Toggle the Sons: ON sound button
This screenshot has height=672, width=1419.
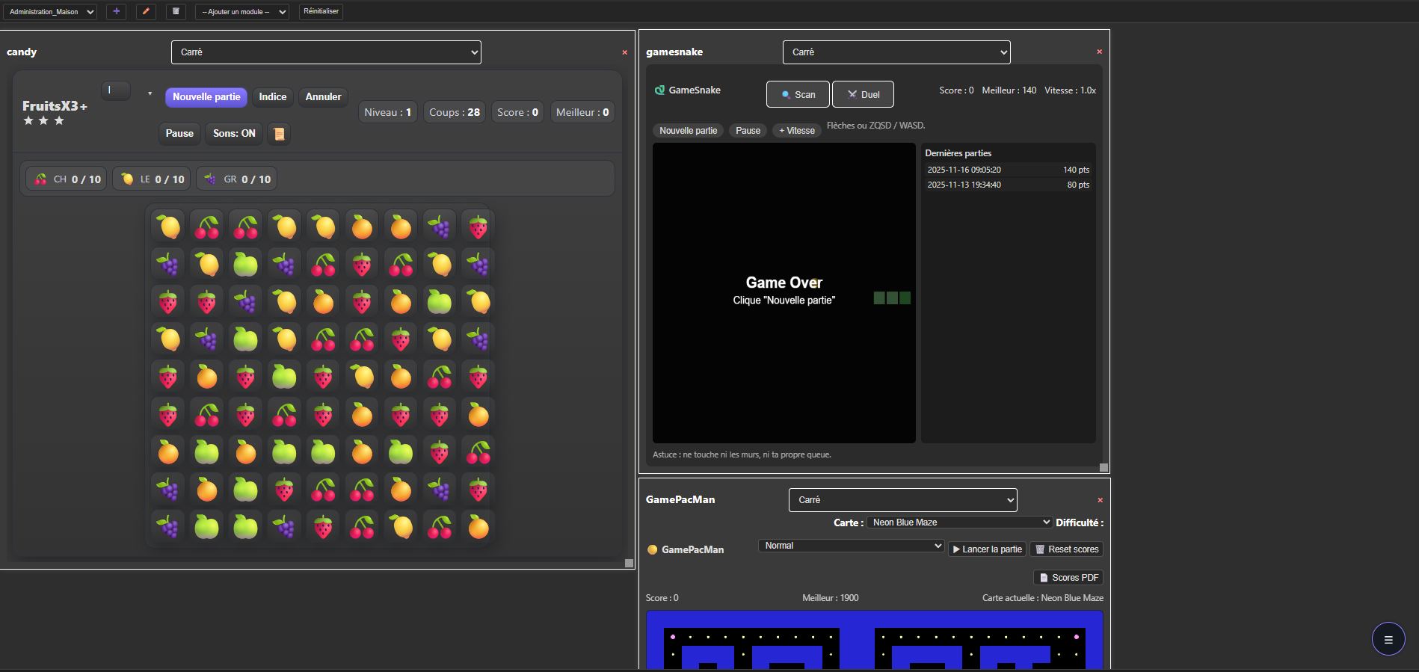(234, 134)
